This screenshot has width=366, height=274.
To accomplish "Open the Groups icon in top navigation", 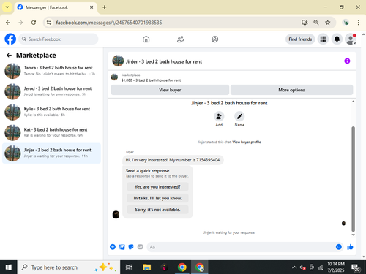I will (x=214, y=39).
